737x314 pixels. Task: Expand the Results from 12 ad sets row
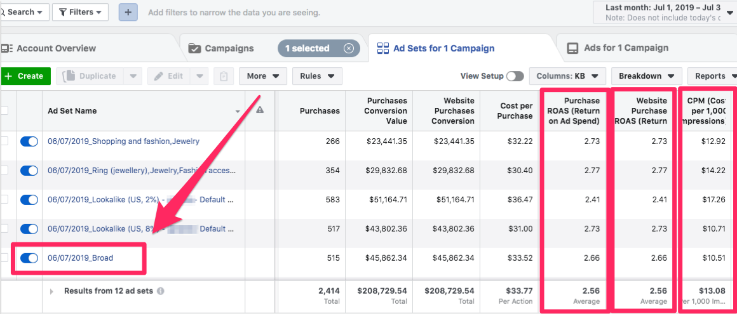point(52,291)
